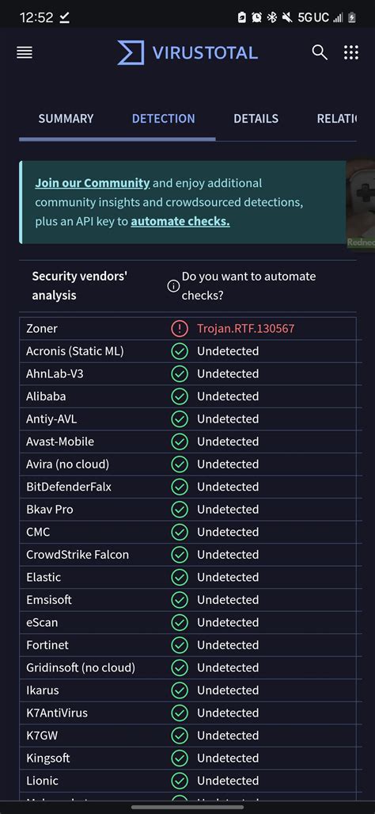Follow the Join our Community link

click(93, 183)
